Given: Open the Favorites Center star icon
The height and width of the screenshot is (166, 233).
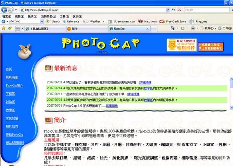Looking at the screenshot, I should [x=3, y=28].
